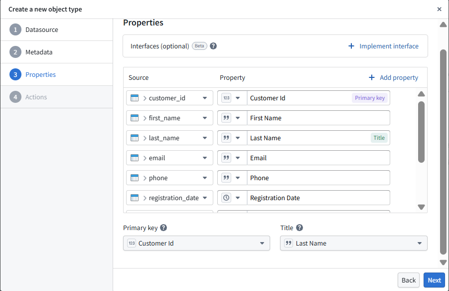The width and height of the screenshot is (449, 291).
Task: Go to the Datasource step
Action: tap(41, 29)
